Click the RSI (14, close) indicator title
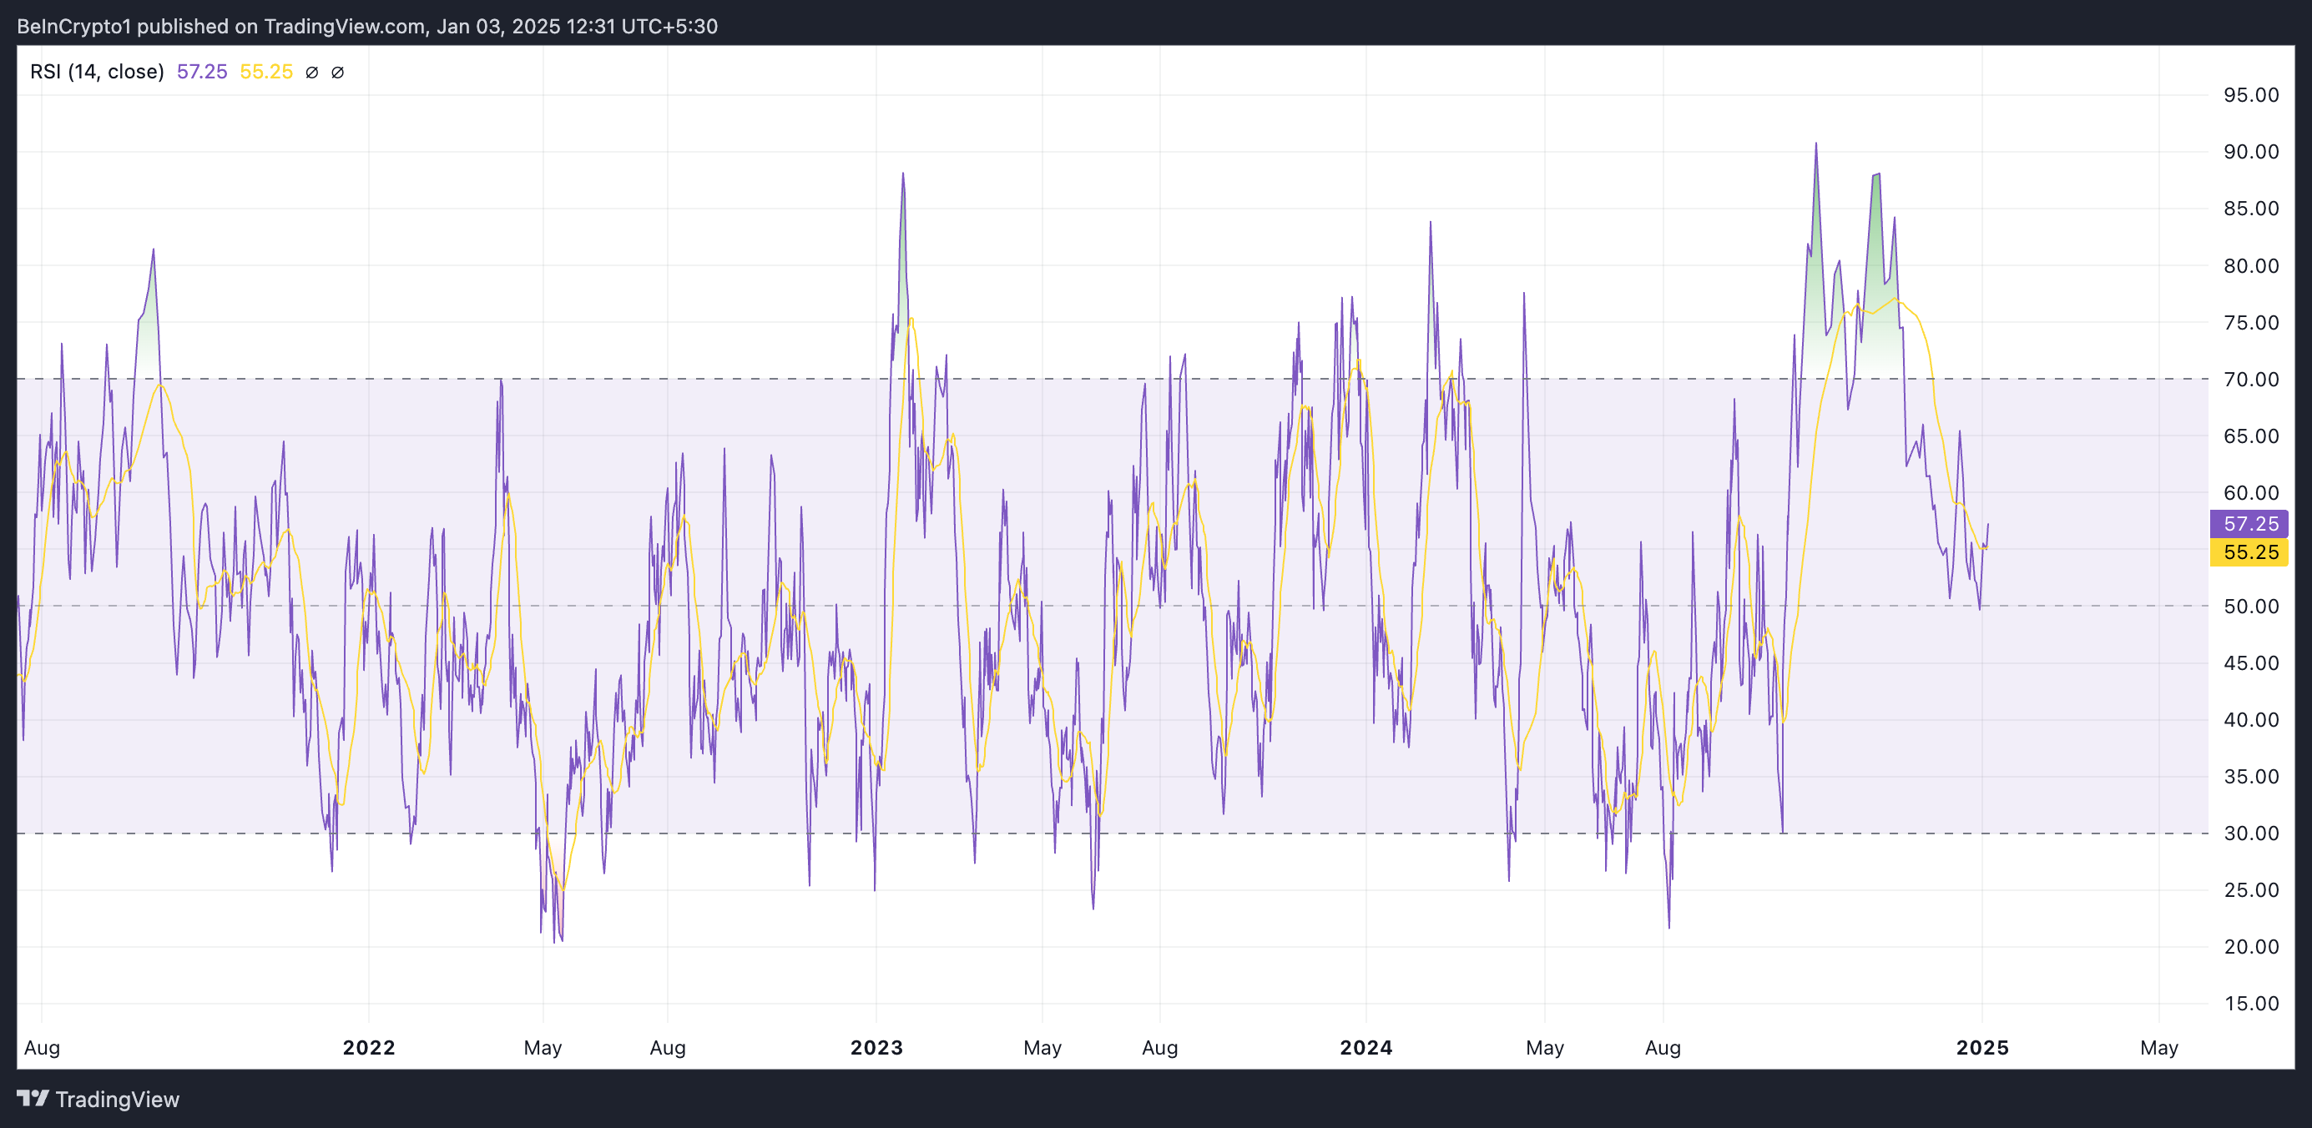Screen dimensions: 2312x1128 (97, 72)
